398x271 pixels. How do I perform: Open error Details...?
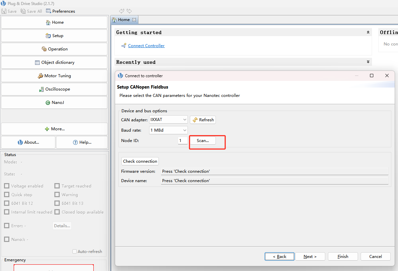click(62, 226)
